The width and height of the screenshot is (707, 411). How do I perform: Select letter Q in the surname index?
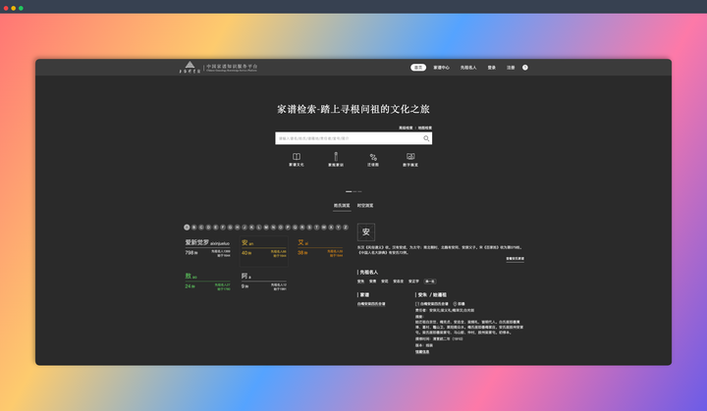click(x=296, y=228)
